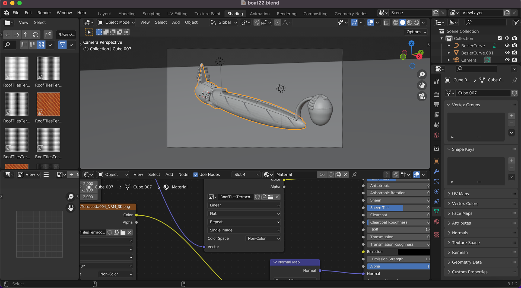Viewport: 521px width, 288px height.
Task: Add a new vertex group with plus button
Action: click(x=512, y=116)
